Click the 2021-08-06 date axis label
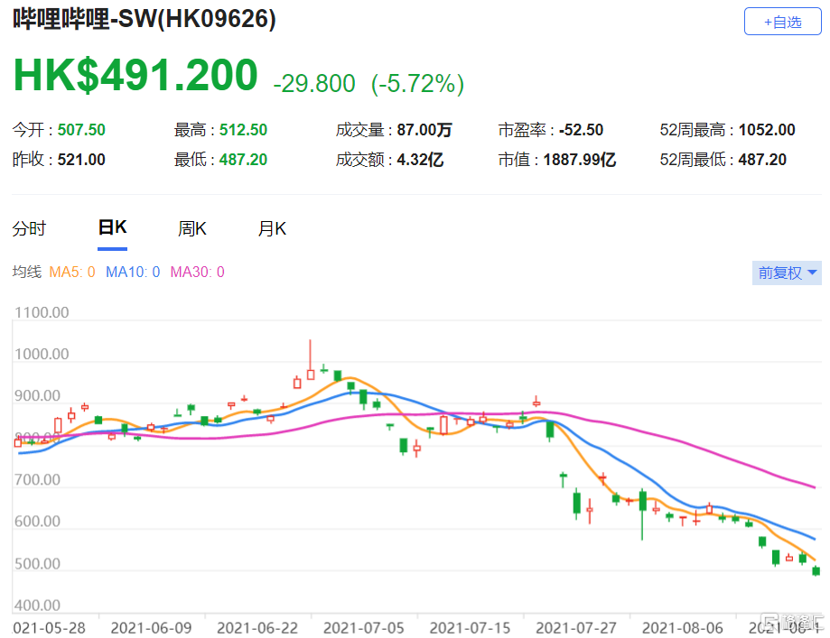Screen dimensions: 830x638 pyautogui.click(x=682, y=628)
